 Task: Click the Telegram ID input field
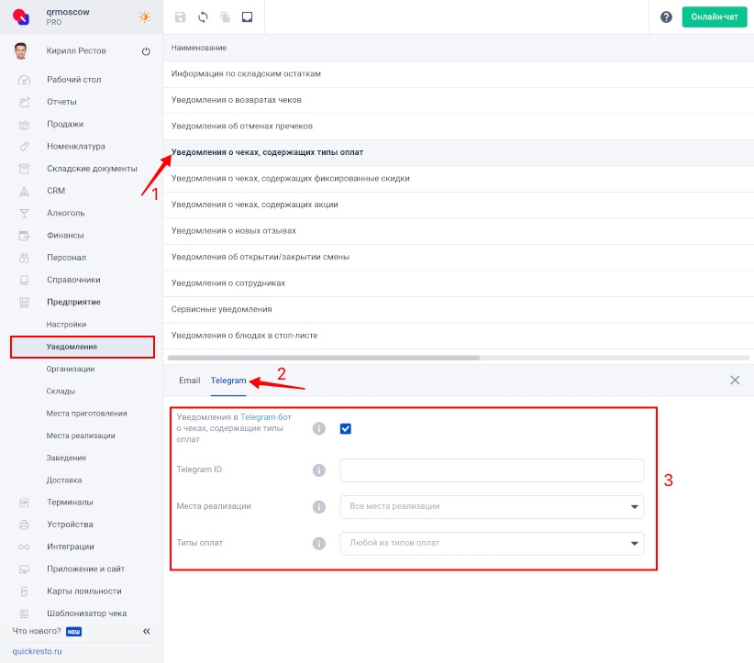pyautogui.click(x=492, y=470)
